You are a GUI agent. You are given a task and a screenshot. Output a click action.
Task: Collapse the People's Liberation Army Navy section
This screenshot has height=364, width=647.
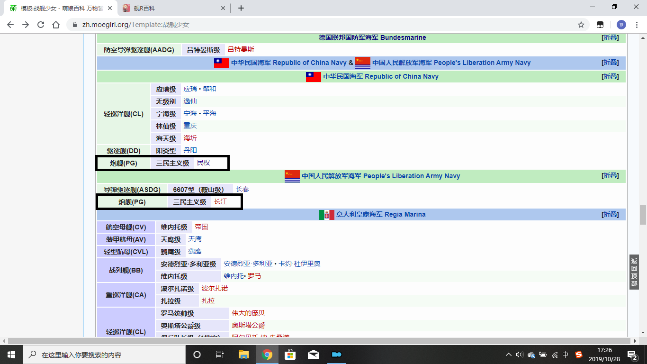tap(610, 176)
